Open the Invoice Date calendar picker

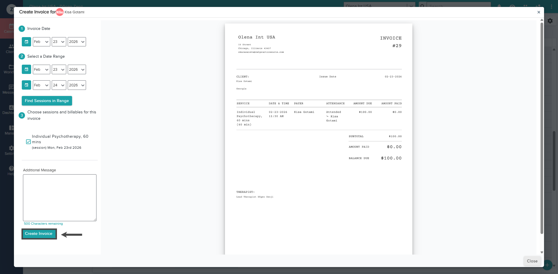click(26, 42)
